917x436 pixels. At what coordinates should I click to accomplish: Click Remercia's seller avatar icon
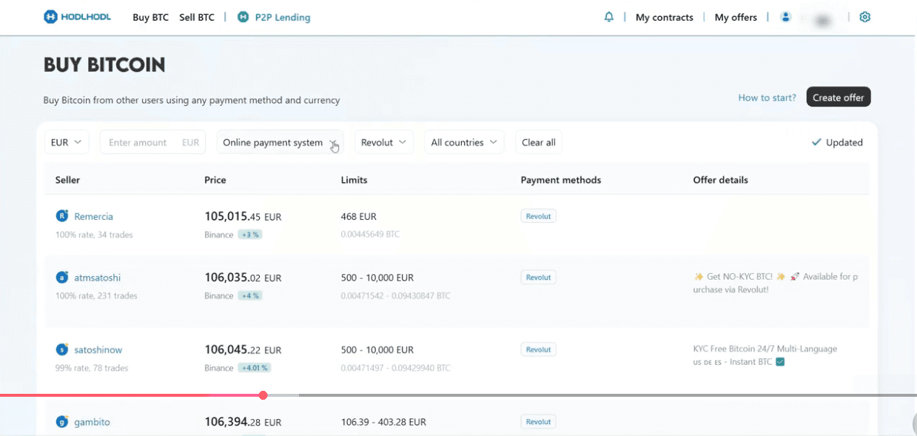pyautogui.click(x=62, y=216)
